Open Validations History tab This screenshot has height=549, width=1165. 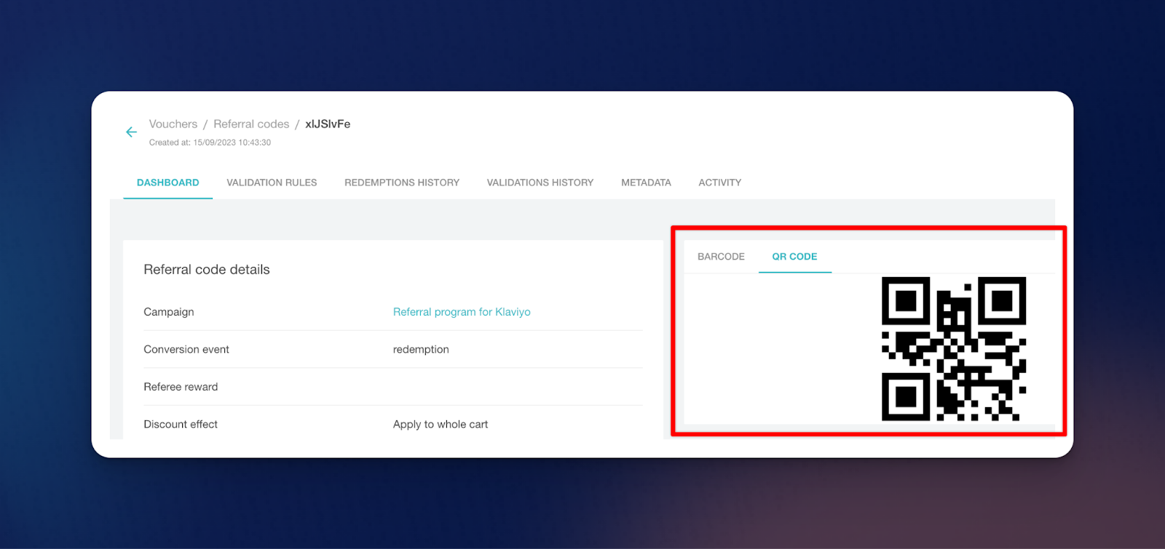point(540,183)
